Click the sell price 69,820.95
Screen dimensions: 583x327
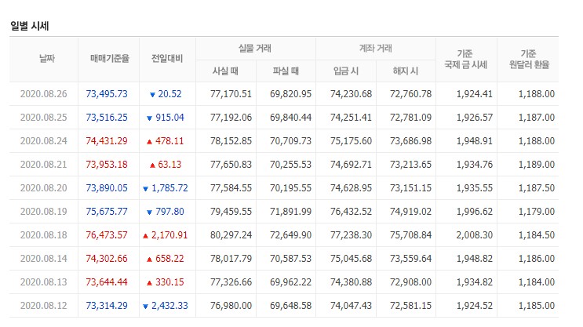point(291,93)
